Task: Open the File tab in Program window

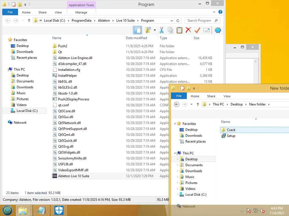Action: (10, 12)
